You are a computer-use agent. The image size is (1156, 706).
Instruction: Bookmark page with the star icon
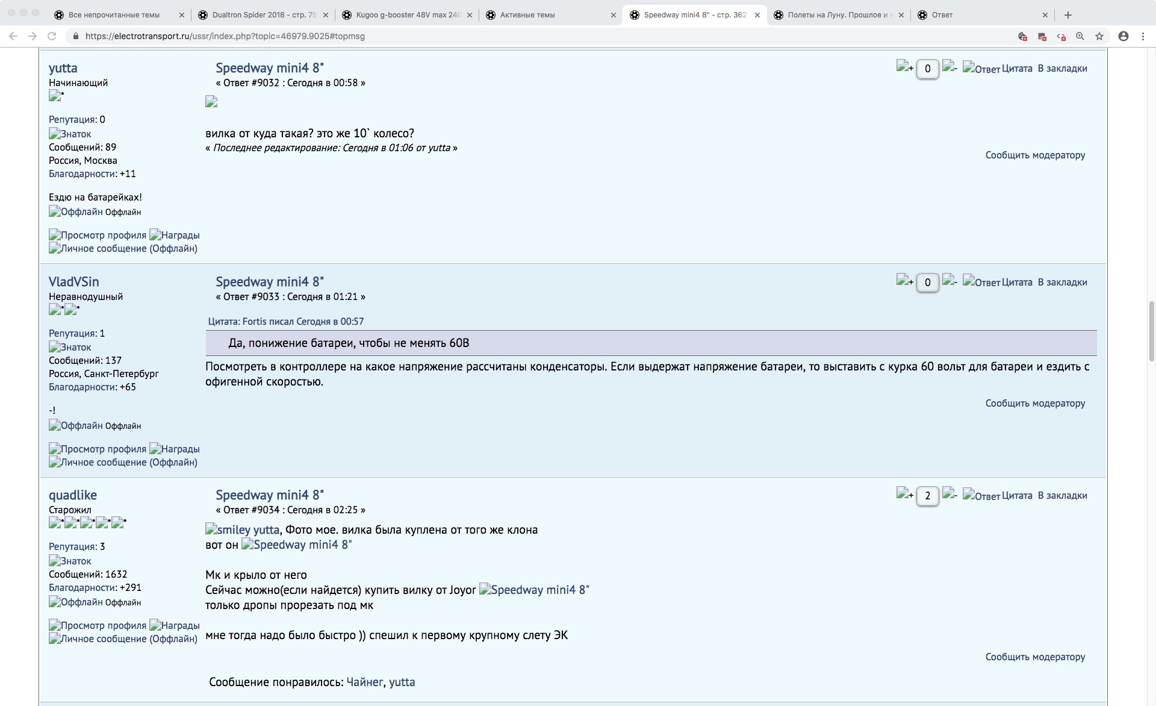pyautogui.click(x=1099, y=36)
